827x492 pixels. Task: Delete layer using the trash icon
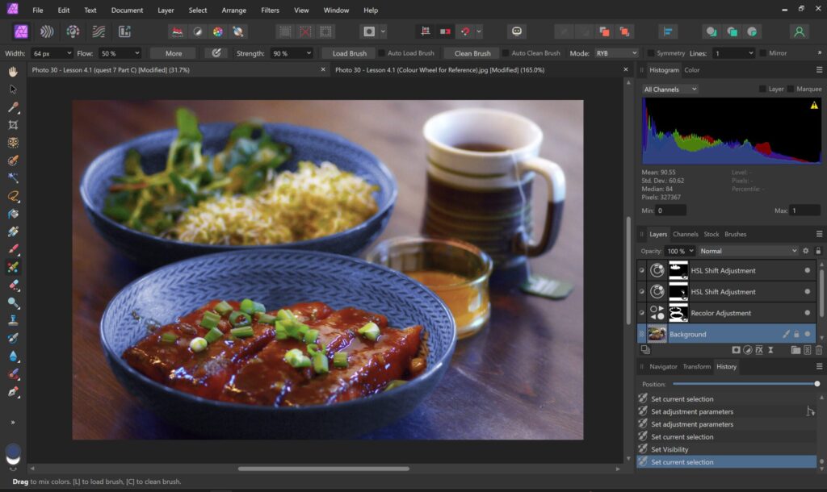pos(818,350)
